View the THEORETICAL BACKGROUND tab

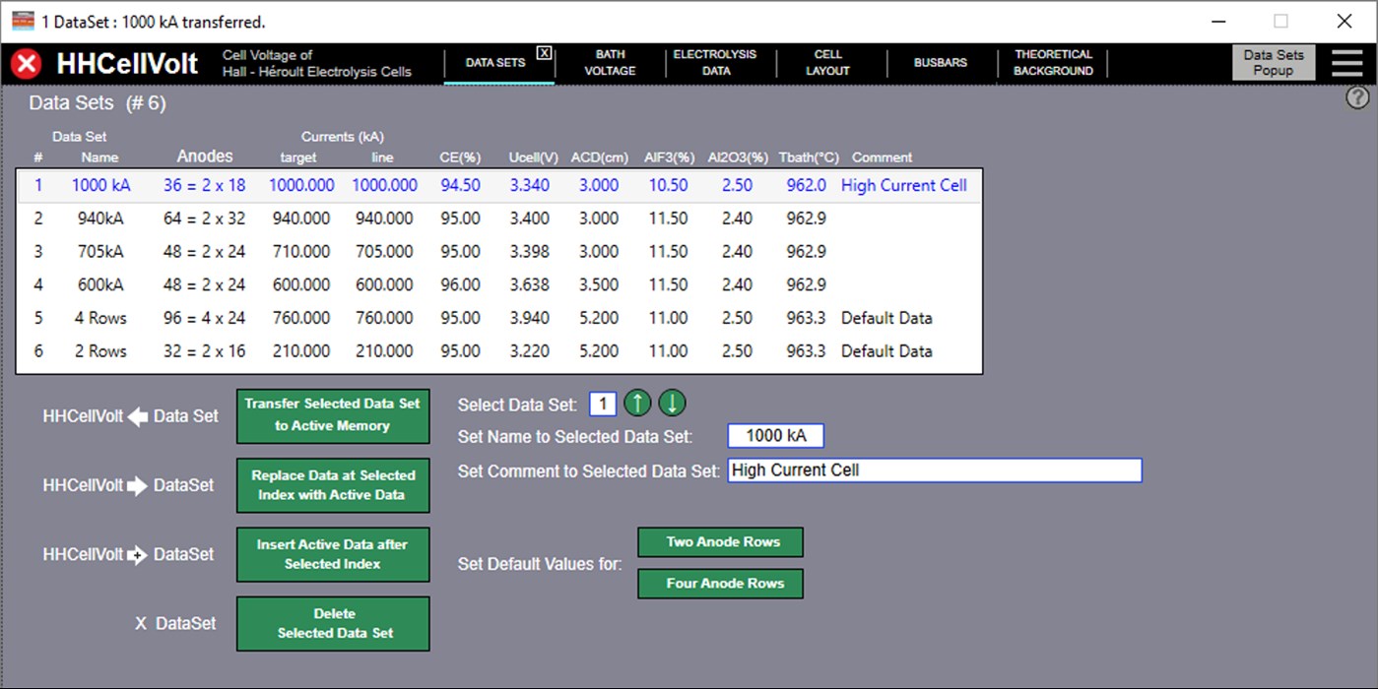click(1053, 62)
